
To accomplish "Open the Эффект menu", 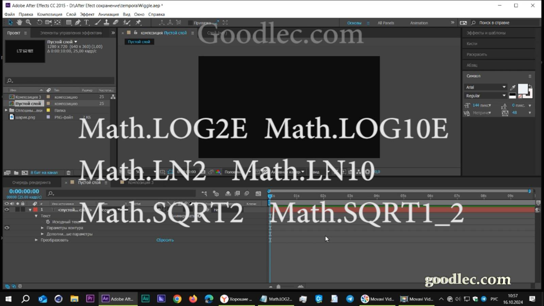I will point(87,14).
